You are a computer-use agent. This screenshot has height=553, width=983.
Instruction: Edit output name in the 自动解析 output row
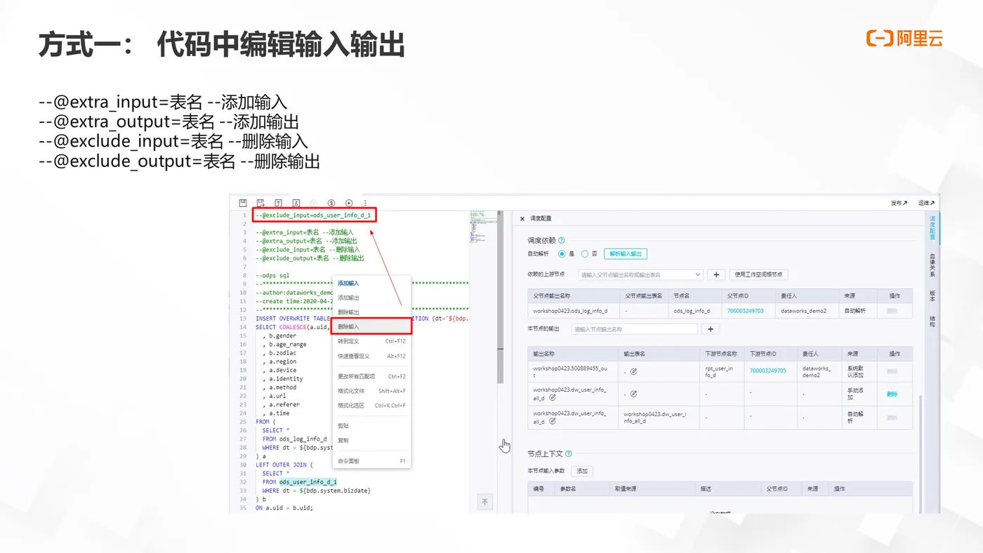pyautogui.click(x=553, y=421)
